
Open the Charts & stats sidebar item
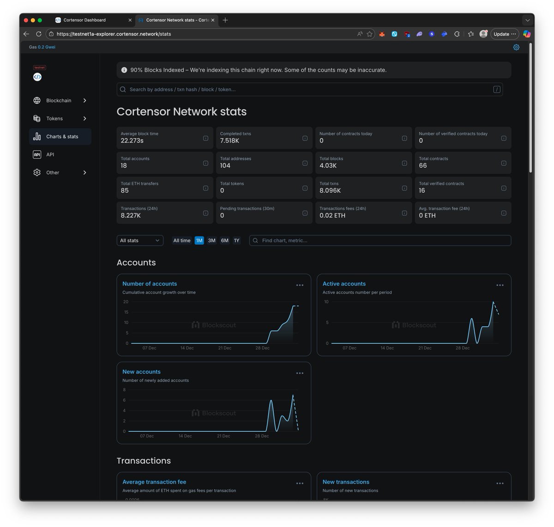click(60, 136)
